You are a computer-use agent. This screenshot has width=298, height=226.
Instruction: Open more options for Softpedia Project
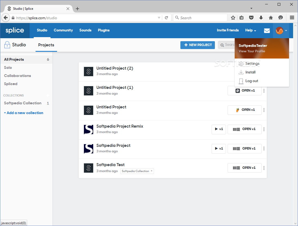(x=264, y=149)
